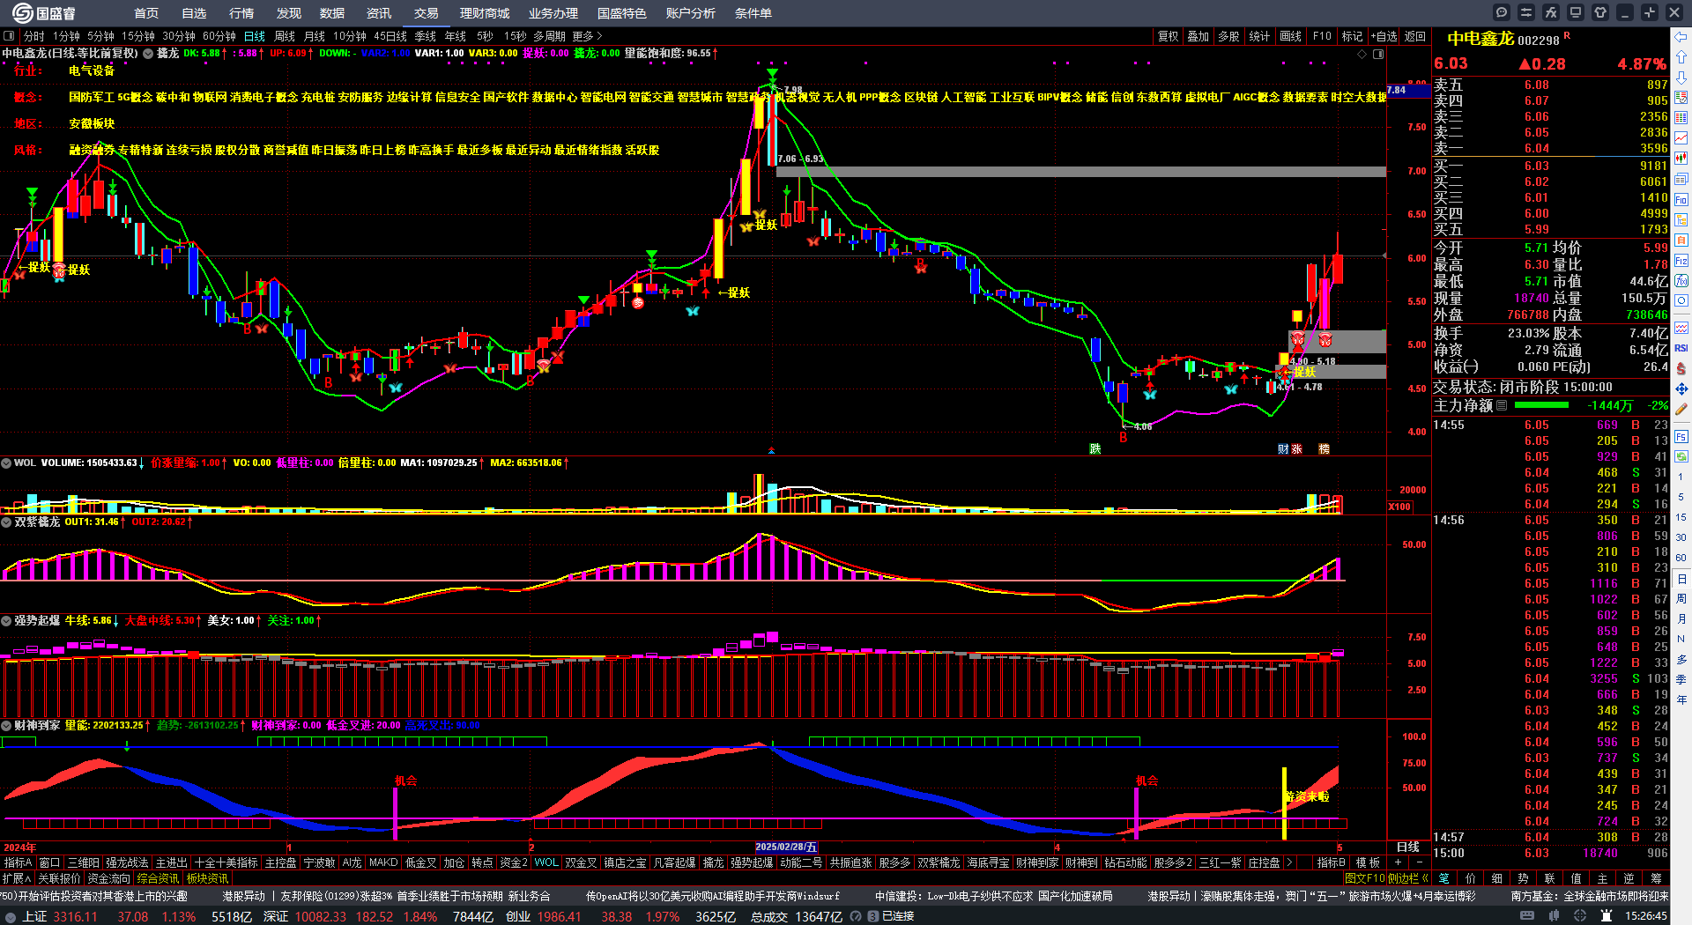Viewport: 1692px width, 925px height.
Task: Click the green 主力净额 progress bar
Action: [x=1540, y=405]
